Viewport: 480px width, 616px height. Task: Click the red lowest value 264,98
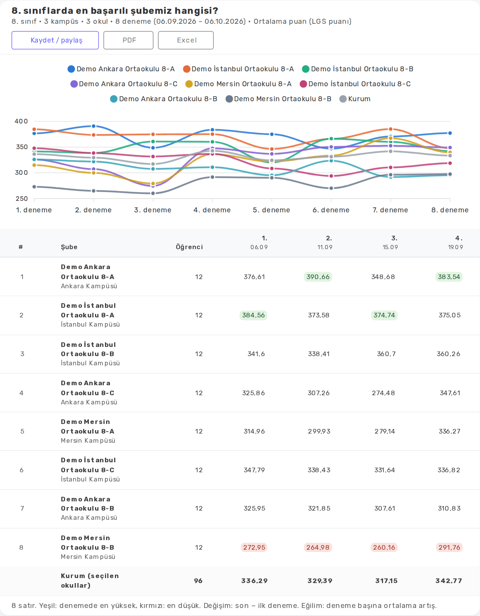coord(318,547)
